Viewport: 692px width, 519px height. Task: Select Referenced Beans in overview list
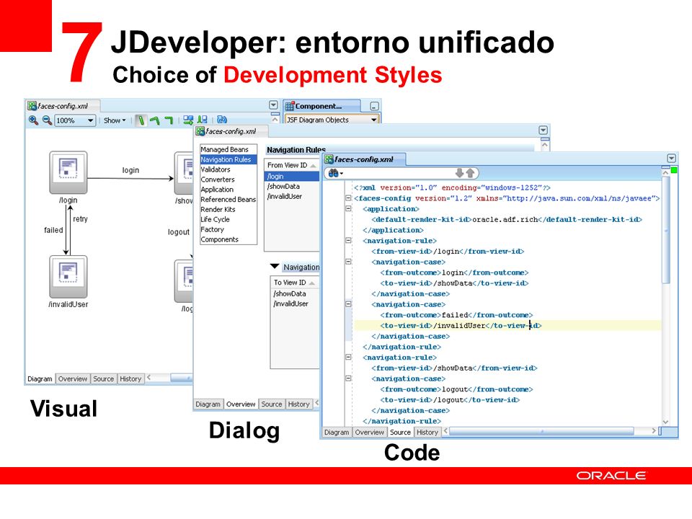click(229, 200)
